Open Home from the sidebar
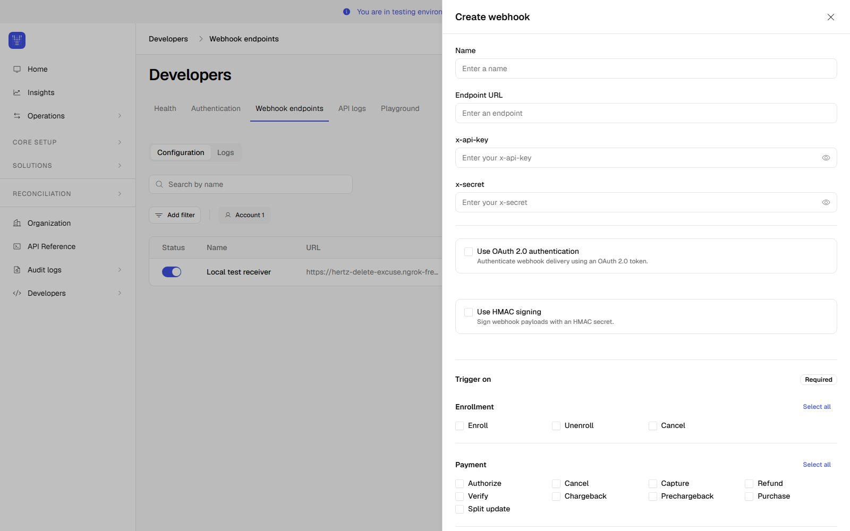The height and width of the screenshot is (531, 850). pos(38,69)
